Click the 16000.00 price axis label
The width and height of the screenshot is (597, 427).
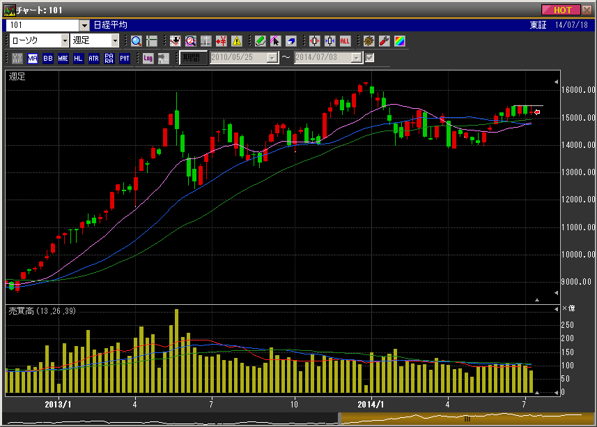[578, 90]
